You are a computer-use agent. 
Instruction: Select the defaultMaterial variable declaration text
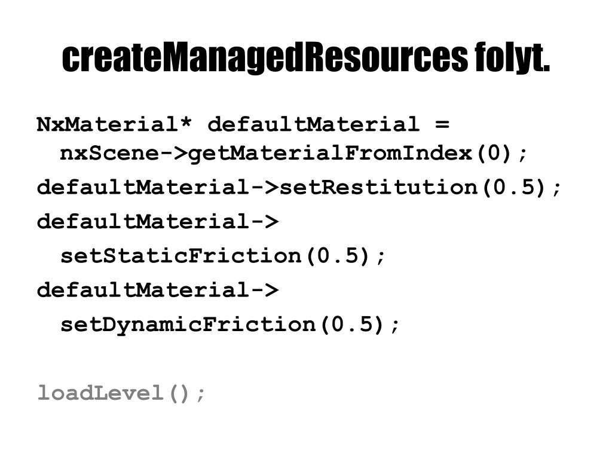[313, 124]
